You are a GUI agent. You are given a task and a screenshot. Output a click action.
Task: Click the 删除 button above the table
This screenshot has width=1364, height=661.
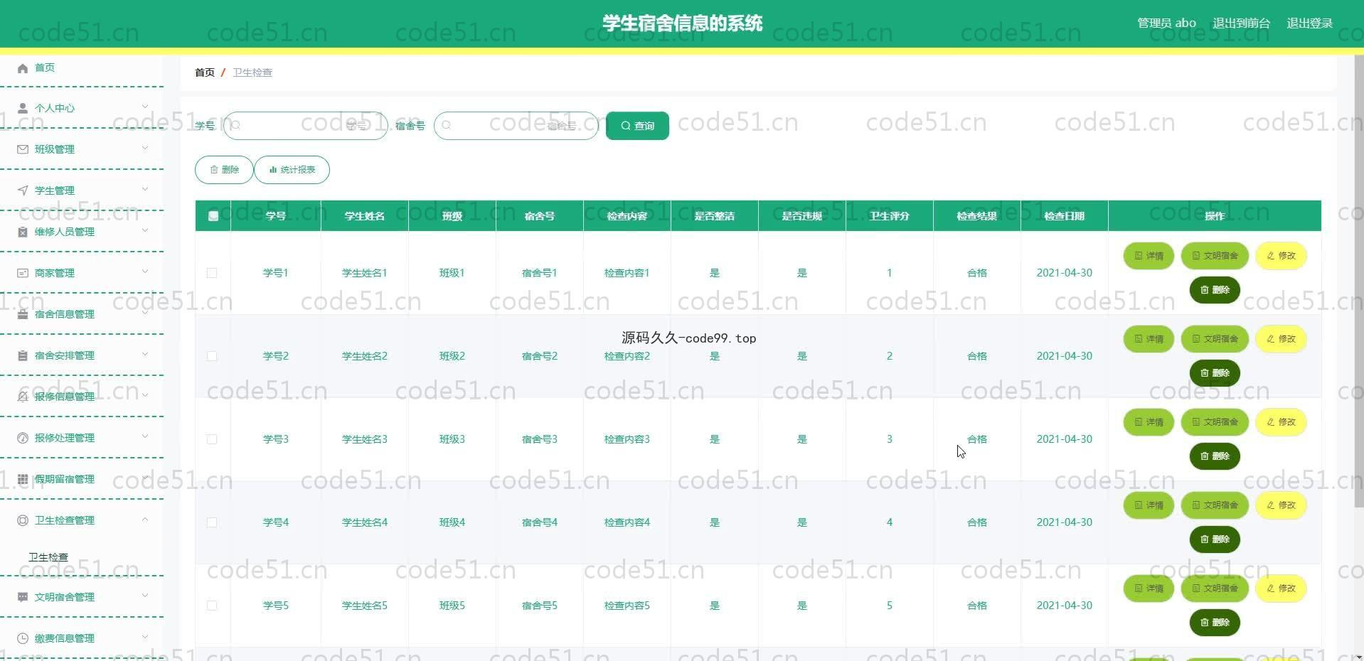point(225,170)
